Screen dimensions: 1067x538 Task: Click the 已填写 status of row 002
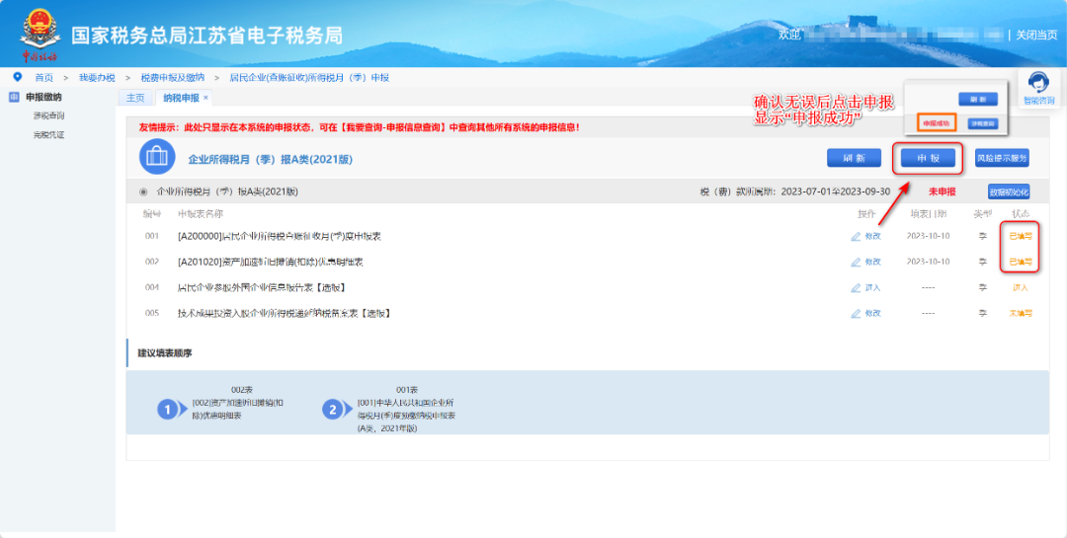(1020, 262)
